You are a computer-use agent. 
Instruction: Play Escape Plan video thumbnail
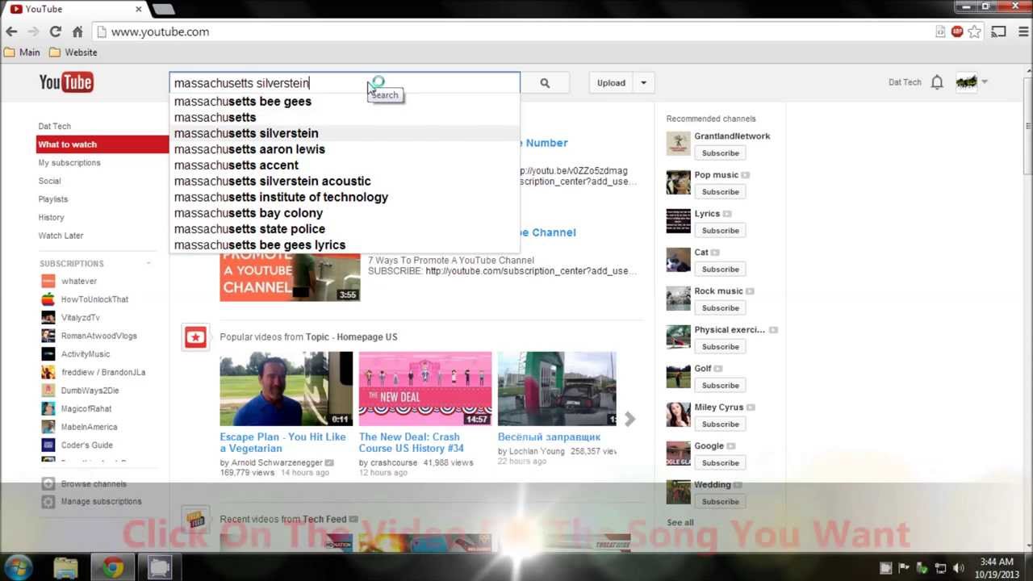(286, 389)
